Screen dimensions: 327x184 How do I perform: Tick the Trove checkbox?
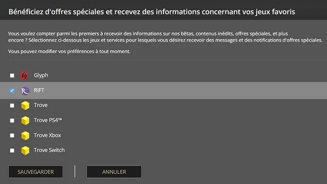tap(12, 105)
